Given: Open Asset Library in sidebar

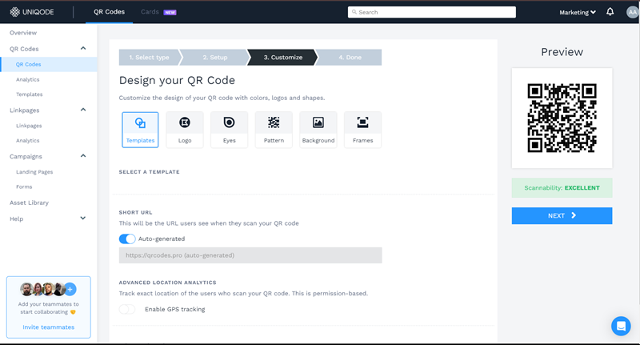Looking at the screenshot, I should [29, 203].
